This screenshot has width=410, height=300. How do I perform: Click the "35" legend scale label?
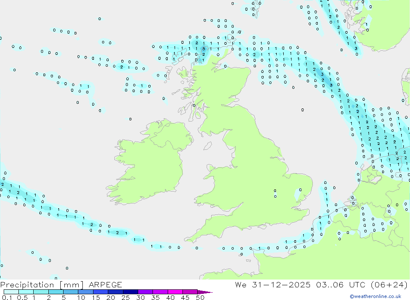point(155,298)
